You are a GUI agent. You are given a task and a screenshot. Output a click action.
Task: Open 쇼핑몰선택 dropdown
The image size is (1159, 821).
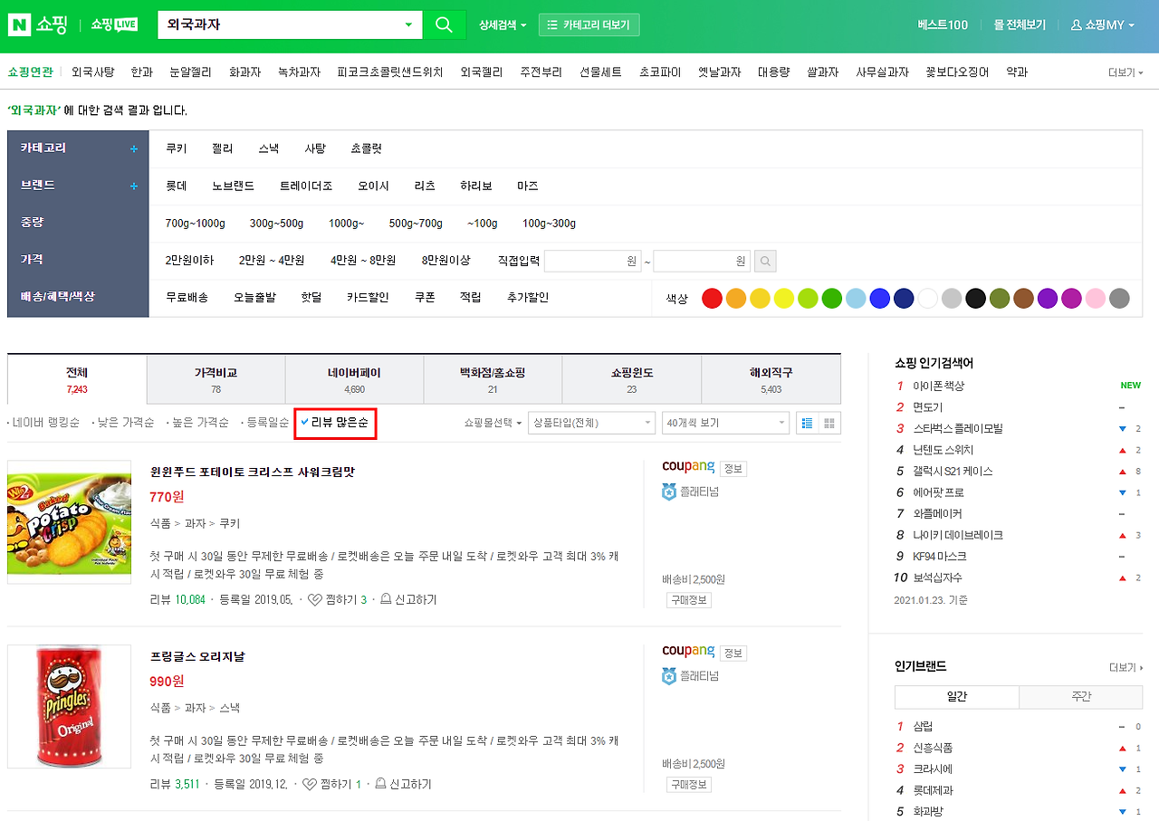coord(493,423)
